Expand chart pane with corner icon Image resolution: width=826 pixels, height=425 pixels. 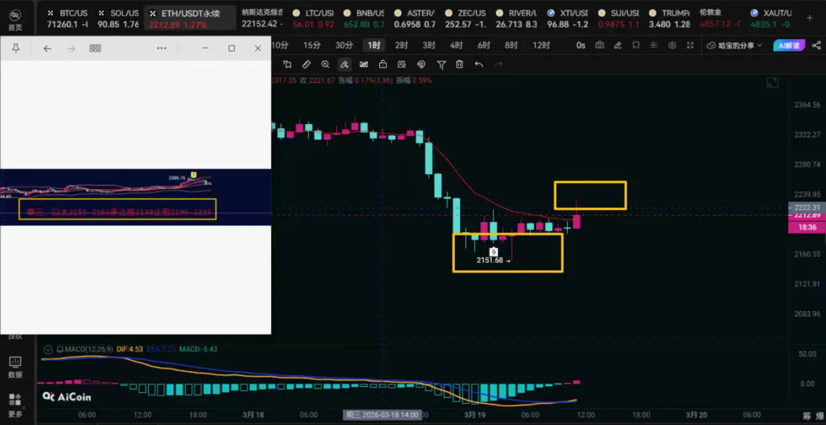tap(772, 82)
